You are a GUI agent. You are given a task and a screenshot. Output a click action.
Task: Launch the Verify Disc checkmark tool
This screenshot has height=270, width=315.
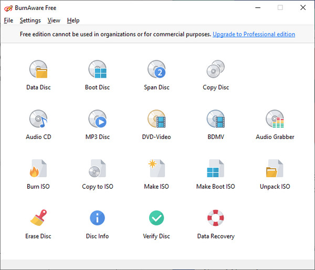(x=156, y=218)
